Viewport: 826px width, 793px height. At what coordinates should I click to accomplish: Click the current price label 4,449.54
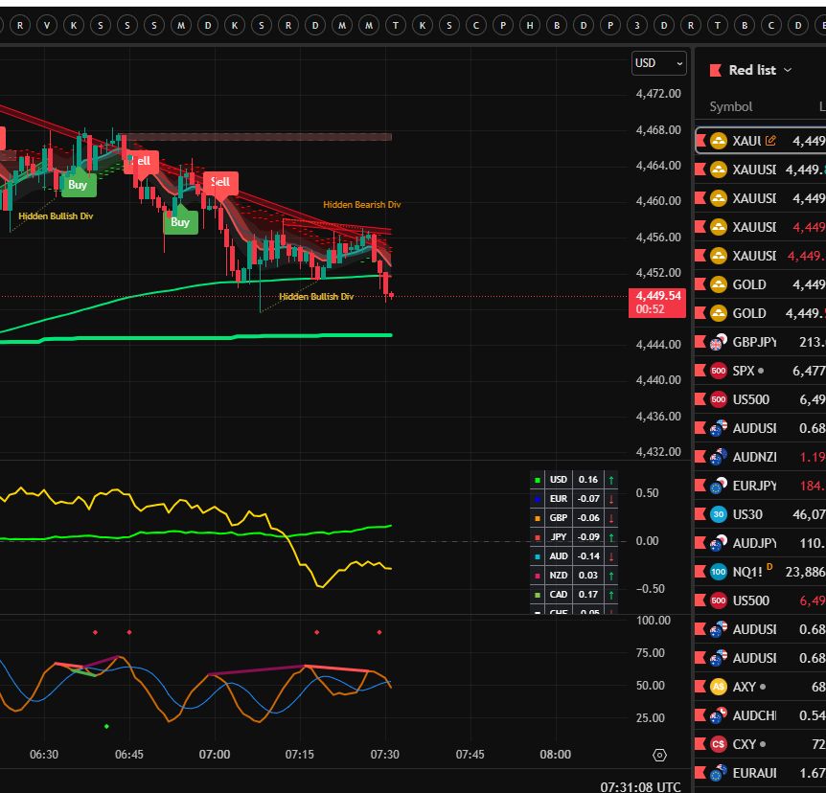click(656, 296)
